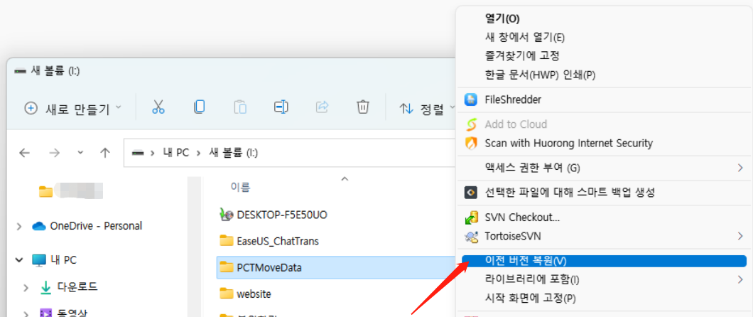Choose 선택한 파일에 대해 스마트 백업 생성
The height and width of the screenshot is (317, 753).
pyautogui.click(x=570, y=193)
